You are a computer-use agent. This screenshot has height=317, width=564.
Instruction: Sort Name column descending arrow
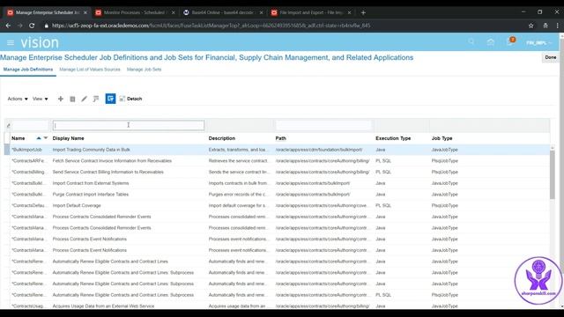(x=46, y=138)
